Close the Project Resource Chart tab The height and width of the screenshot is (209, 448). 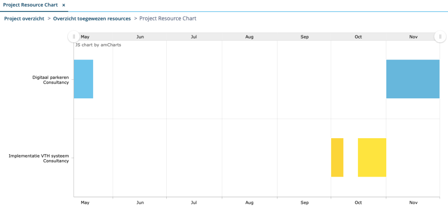point(64,5)
